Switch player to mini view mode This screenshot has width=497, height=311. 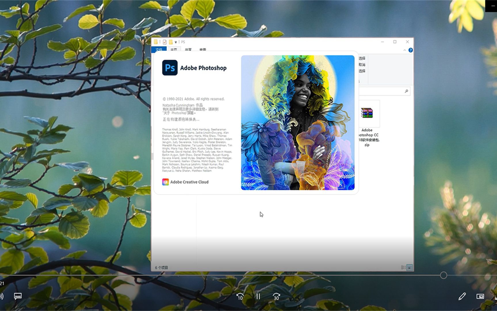coord(480,296)
